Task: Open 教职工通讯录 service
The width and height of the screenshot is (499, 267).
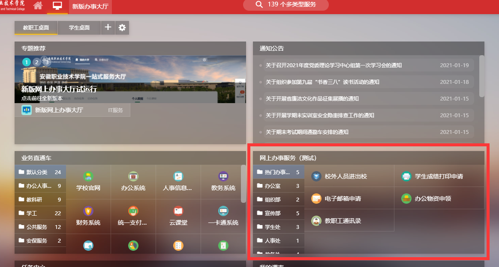Action: [349, 221]
